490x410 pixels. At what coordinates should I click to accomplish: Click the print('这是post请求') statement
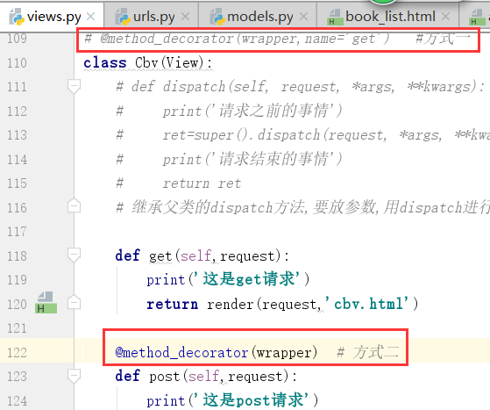[x=232, y=400]
